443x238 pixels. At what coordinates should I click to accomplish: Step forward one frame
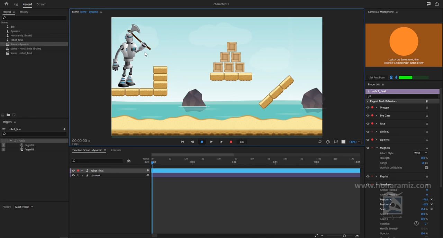pos(221,141)
